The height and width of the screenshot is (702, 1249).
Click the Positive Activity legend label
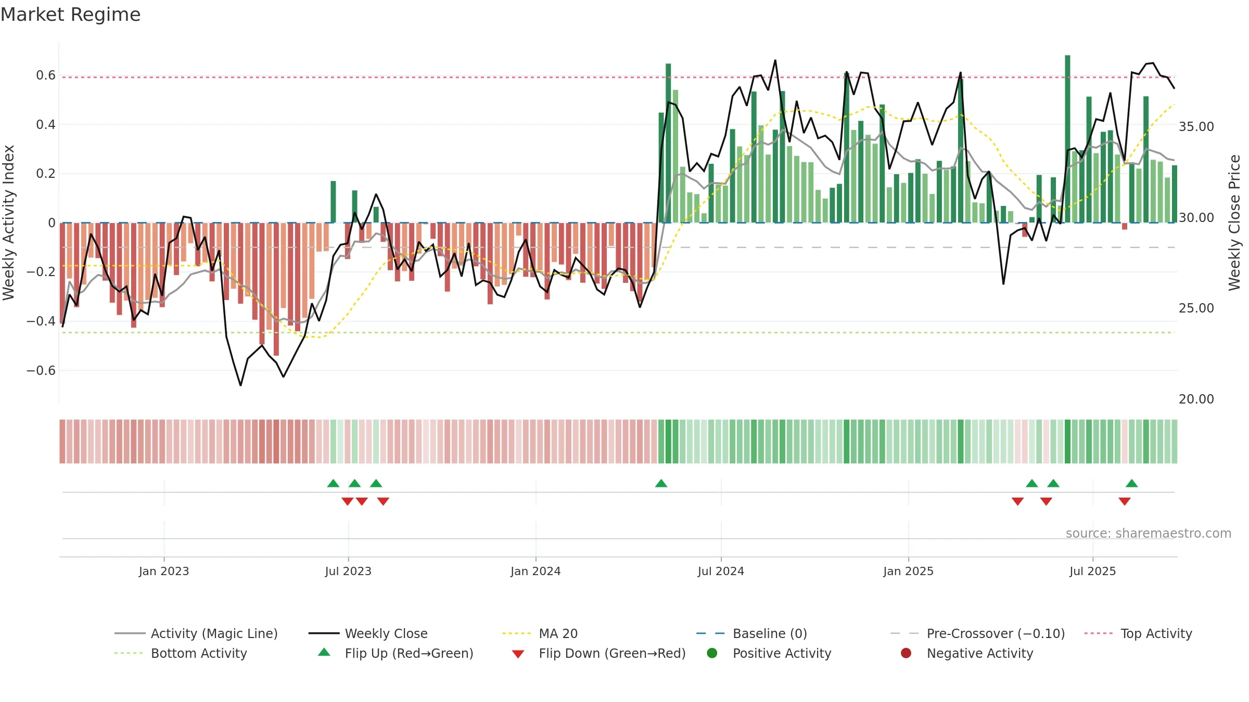point(782,653)
